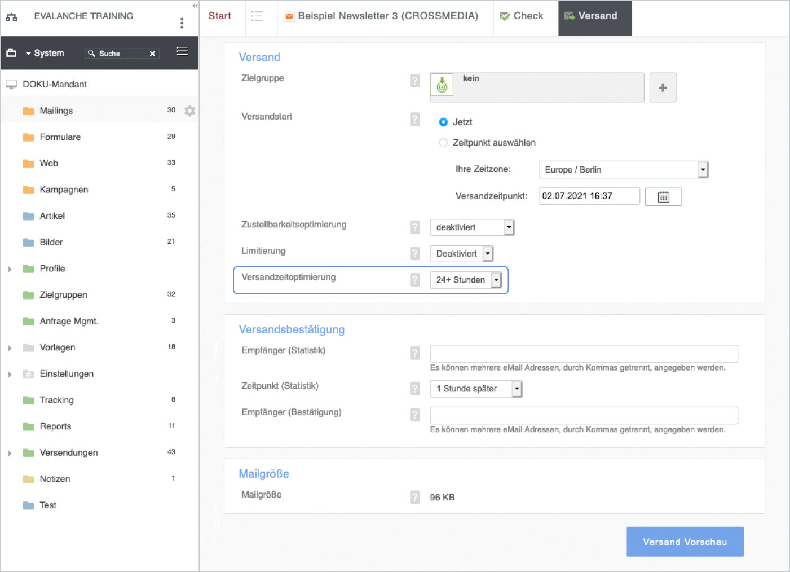The height and width of the screenshot is (572, 790).
Task: Click the plus button to add Zielgruppe
Action: 663,87
